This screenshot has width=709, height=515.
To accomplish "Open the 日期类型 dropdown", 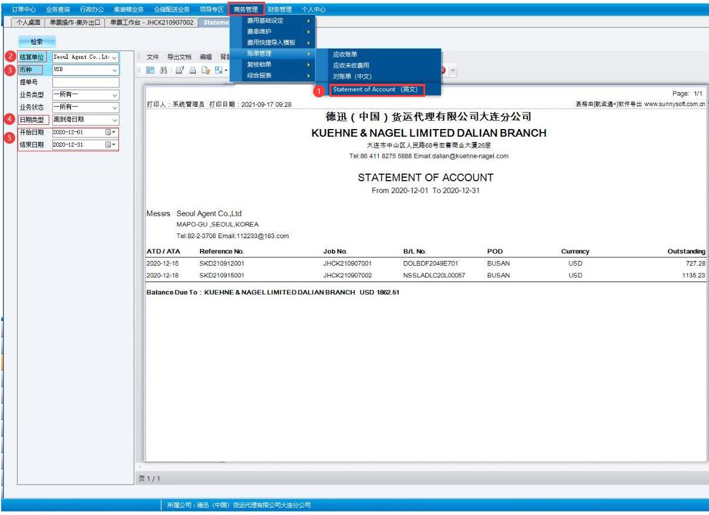I will pyautogui.click(x=114, y=120).
